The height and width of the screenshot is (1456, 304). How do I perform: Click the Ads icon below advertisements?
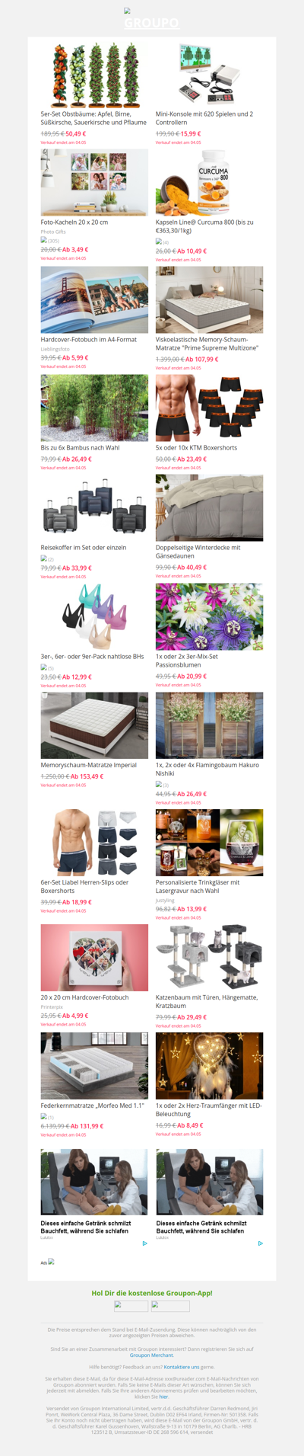tap(51, 1262)
